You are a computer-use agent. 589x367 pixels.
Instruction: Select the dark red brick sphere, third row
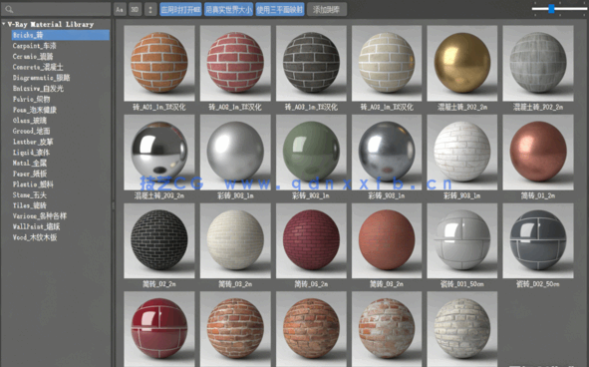tap(311, 240)
